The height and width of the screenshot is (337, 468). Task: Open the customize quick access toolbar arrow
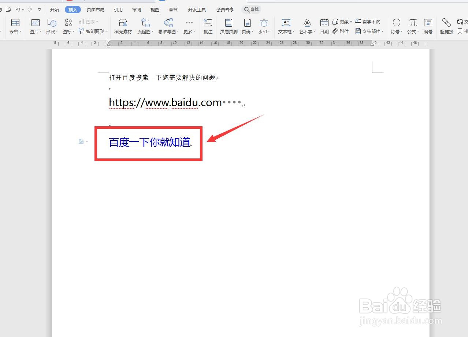click(x=39, y=10)
